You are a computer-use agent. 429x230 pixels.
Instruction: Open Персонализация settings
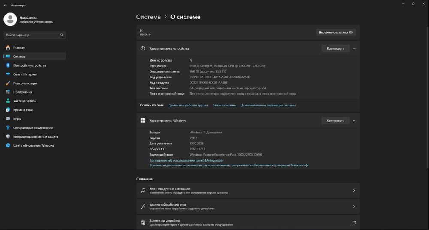coord(35,83)
